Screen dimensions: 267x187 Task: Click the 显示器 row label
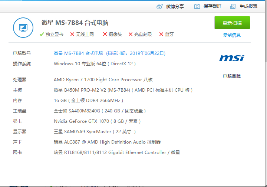20,131
